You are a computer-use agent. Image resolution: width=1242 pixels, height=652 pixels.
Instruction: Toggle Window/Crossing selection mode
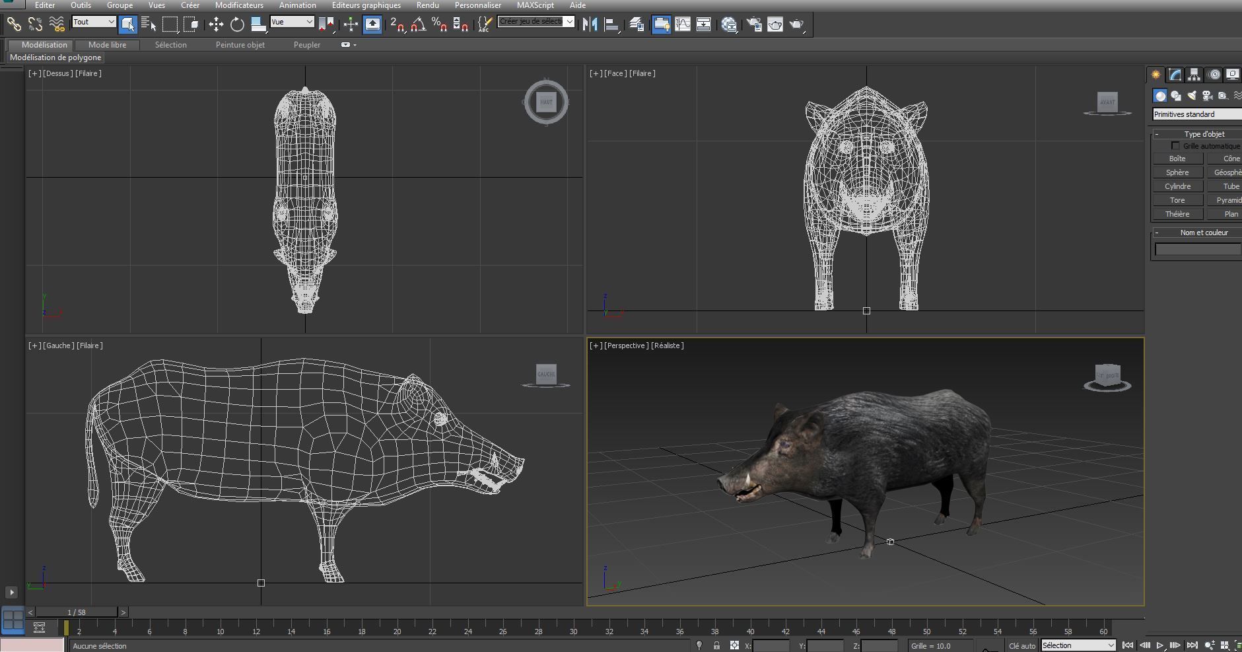click(191, 24)
